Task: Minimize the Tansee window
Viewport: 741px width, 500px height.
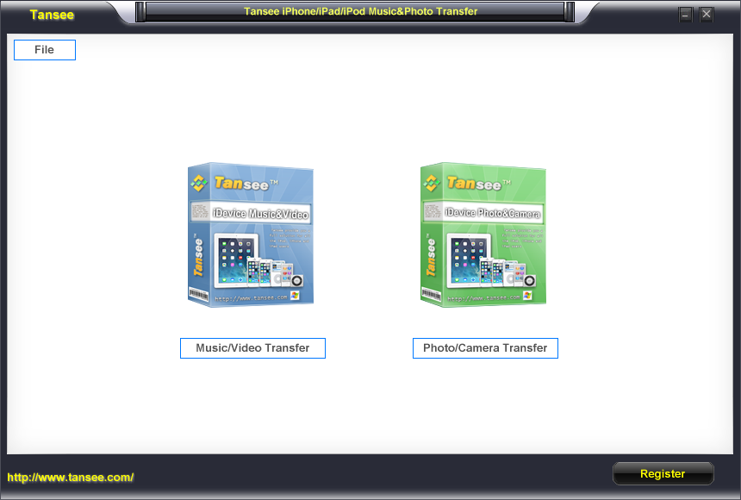Action: [x=685, y=15]
